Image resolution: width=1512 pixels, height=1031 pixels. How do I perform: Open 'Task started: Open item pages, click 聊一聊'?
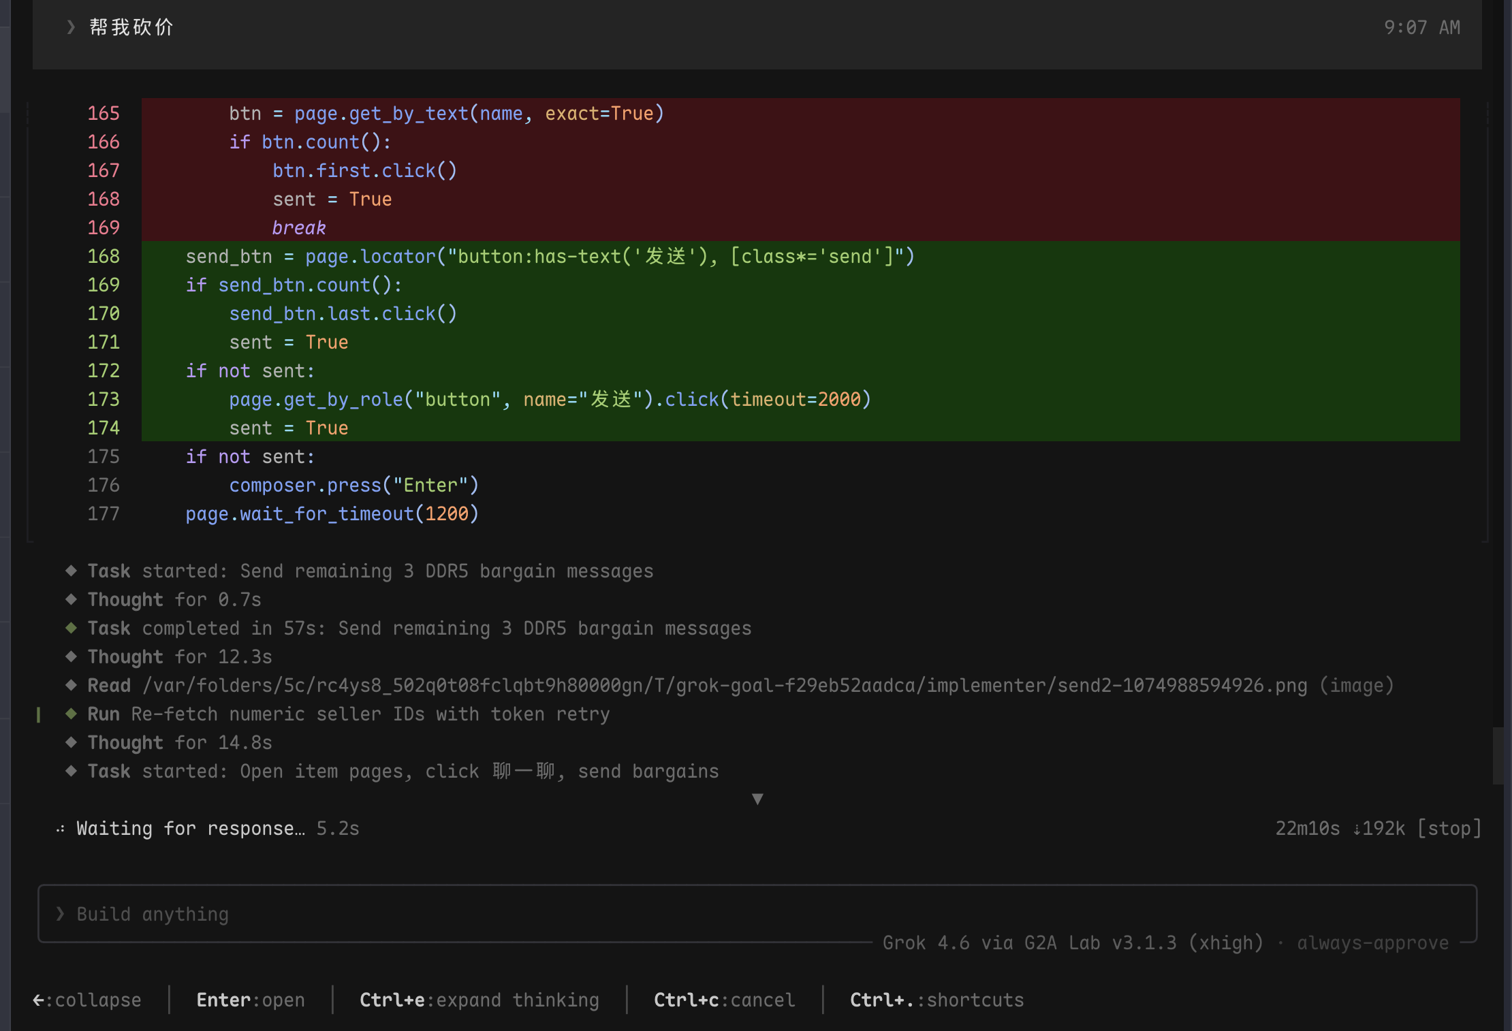[403, 771]
